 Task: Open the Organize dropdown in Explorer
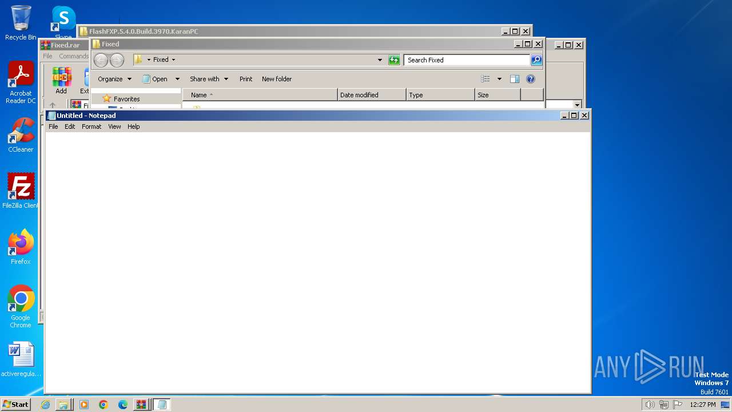tap(114, 79)
